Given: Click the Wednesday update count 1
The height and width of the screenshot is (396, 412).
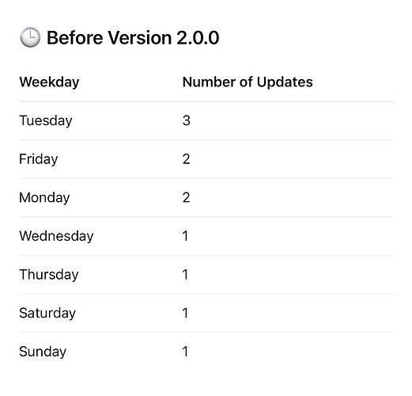Looking at the screenshot, I should 185,236.
